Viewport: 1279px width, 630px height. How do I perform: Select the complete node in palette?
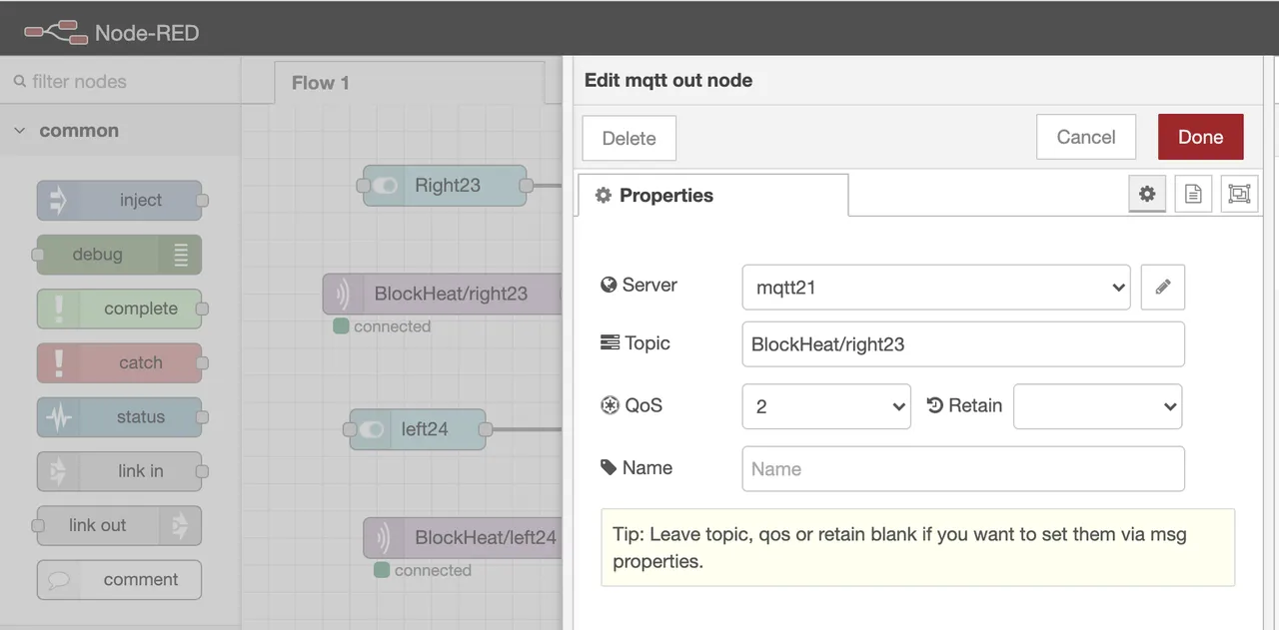[x=120, y=309]
